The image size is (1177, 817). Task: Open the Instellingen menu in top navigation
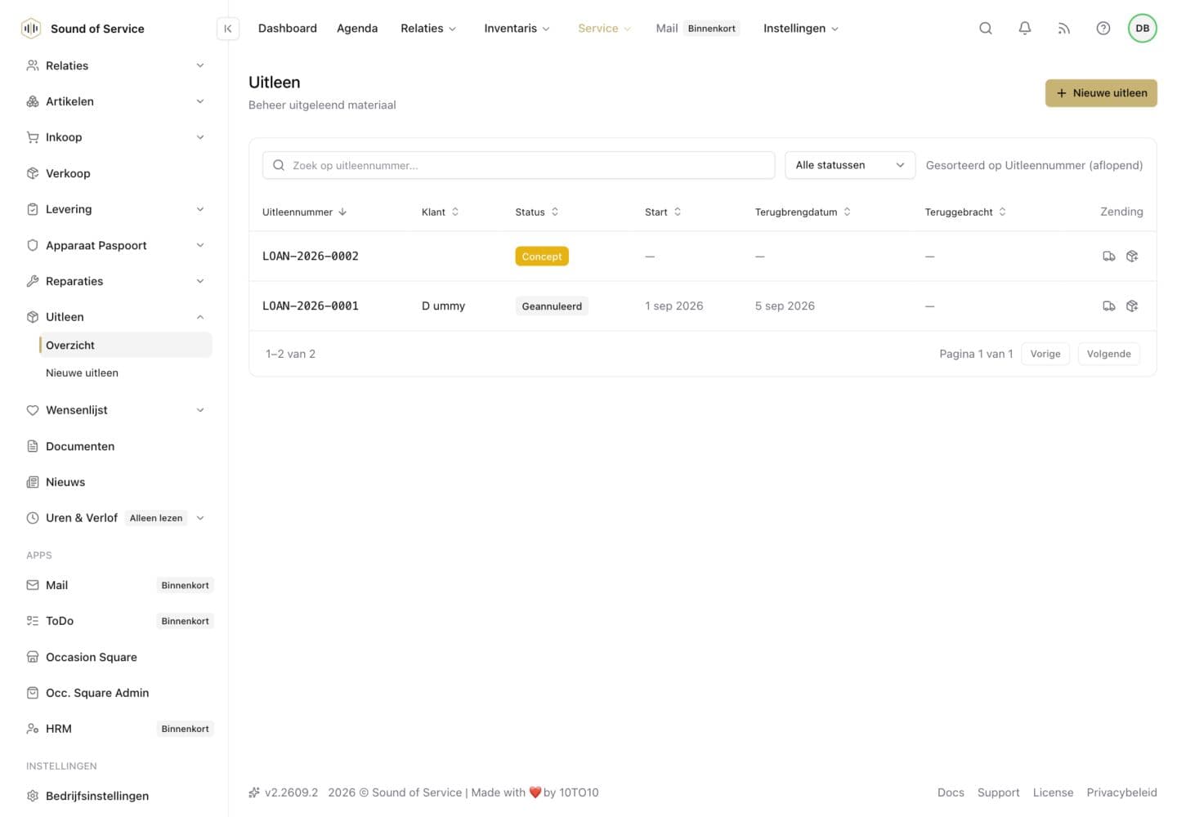point(800,29)
